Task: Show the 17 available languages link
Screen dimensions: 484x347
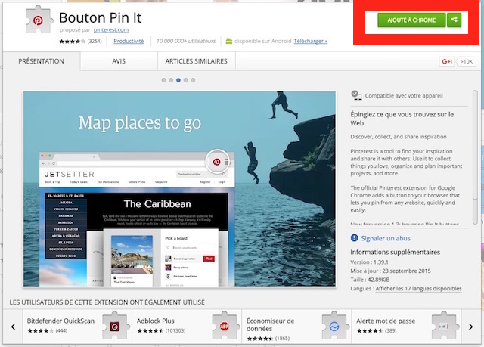Action: pyautogui.click(x=418, y=288)
